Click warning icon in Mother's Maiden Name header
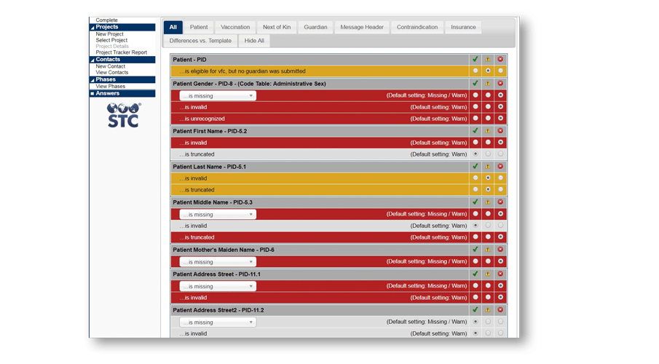 click(x=488, y=249)
